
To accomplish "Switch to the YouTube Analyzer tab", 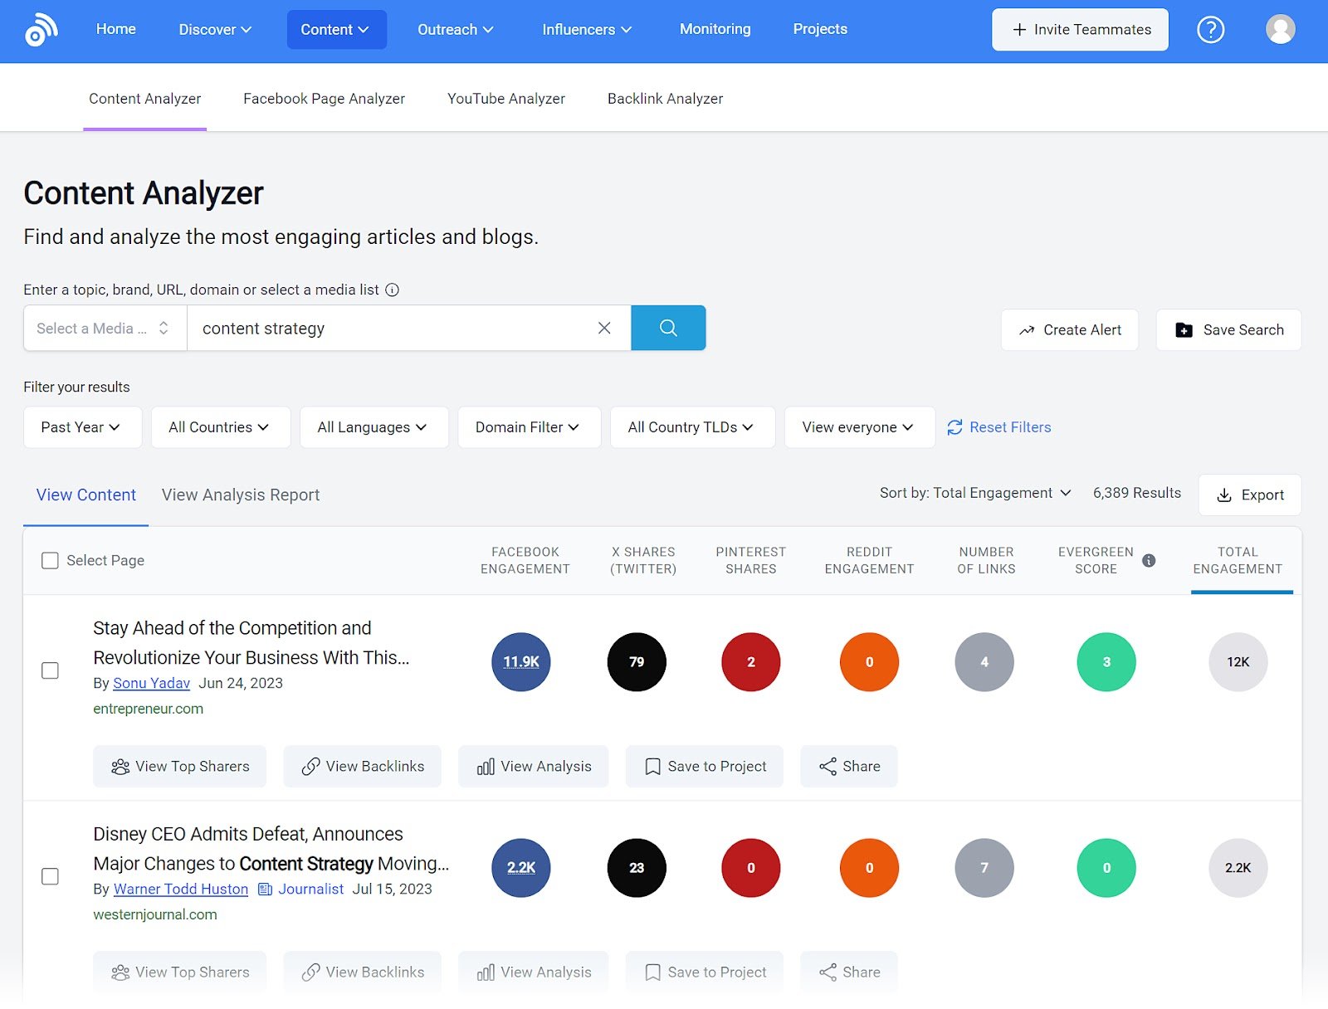I will (x=505, y=98).
